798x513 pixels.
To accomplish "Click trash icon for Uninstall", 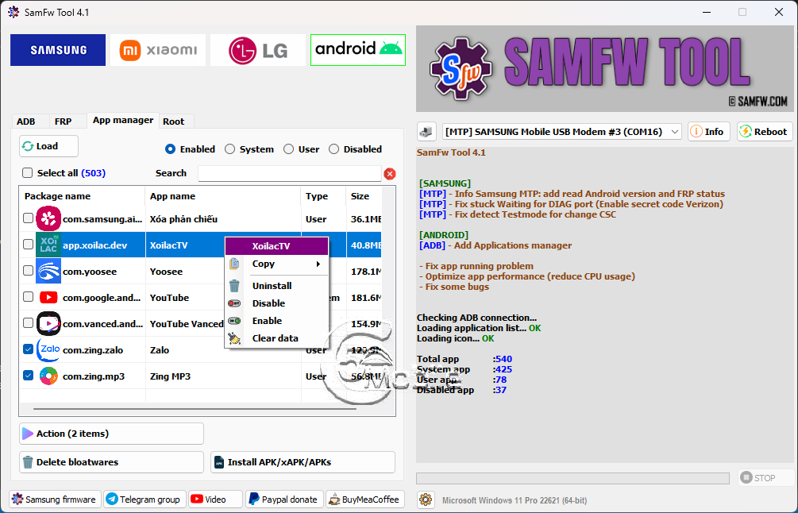I will (x=234, y=286).
